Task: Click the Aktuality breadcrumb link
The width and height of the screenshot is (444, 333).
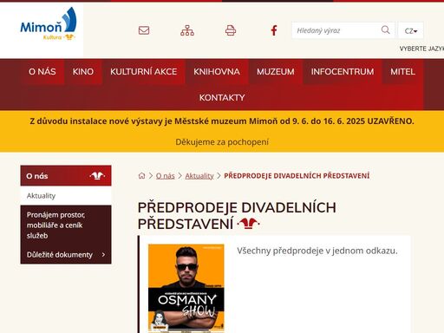Action: (x=199, y=176)
